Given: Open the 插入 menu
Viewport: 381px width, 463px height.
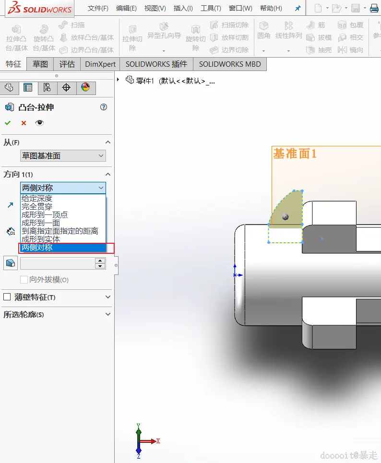Looking at the screenshot, I should pos(183,8).
